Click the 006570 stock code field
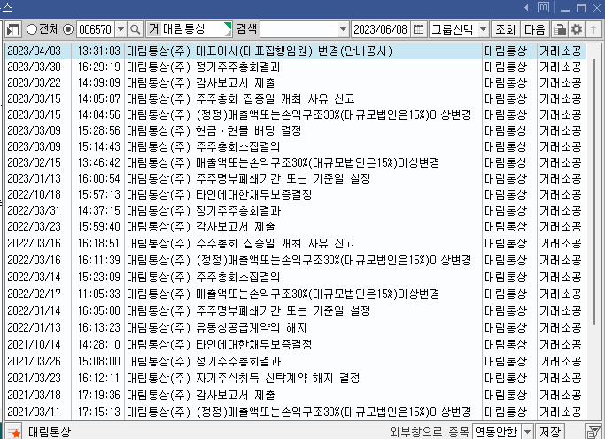The image size is (605, 439). coord(96,29)
